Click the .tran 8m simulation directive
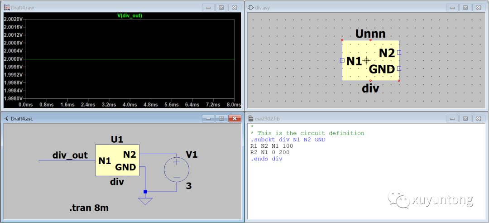This screenshot has height=223, width=489. [x=89, y=208]
